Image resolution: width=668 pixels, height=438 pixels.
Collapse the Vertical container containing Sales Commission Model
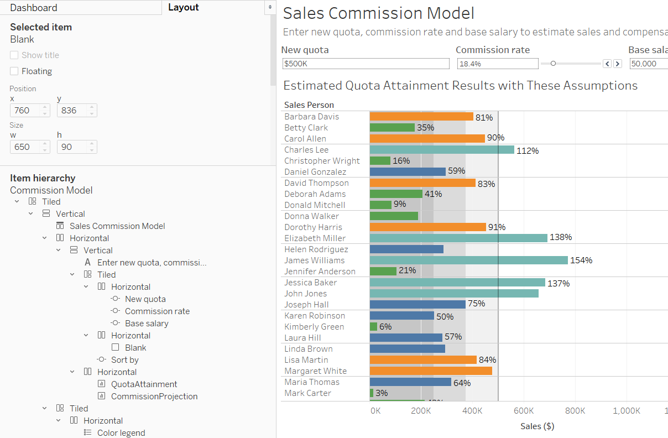(x=30, y=213)
